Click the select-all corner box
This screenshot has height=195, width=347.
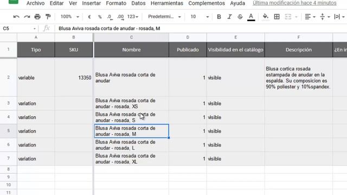click(x=9, y=37)
